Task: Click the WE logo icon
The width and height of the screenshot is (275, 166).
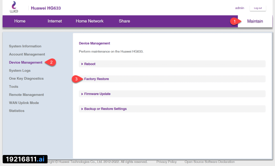Action: 14,7
